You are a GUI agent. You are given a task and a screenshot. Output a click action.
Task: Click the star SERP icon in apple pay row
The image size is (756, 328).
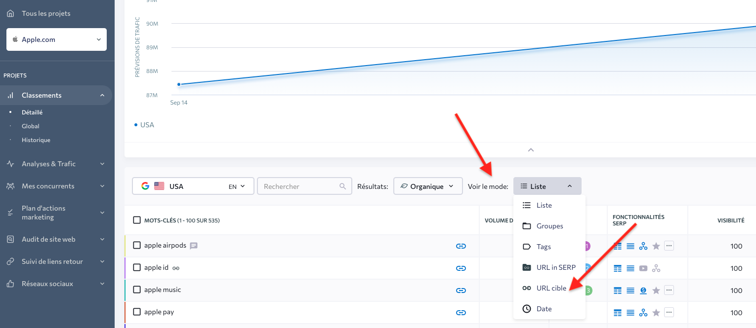(656, 312)
